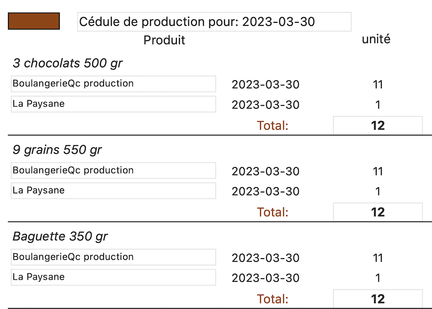Click La Paysane field under 9 grains
This screenshot has height=309, width=432.
coord(113,191)
